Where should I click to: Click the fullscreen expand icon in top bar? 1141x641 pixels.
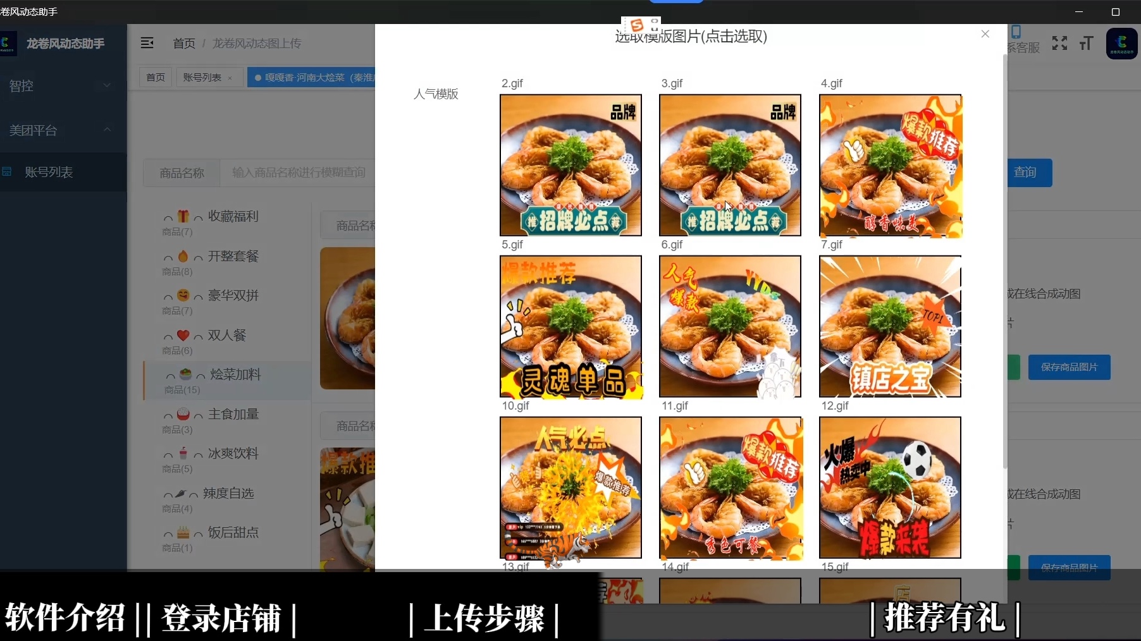click(1059, 44)
